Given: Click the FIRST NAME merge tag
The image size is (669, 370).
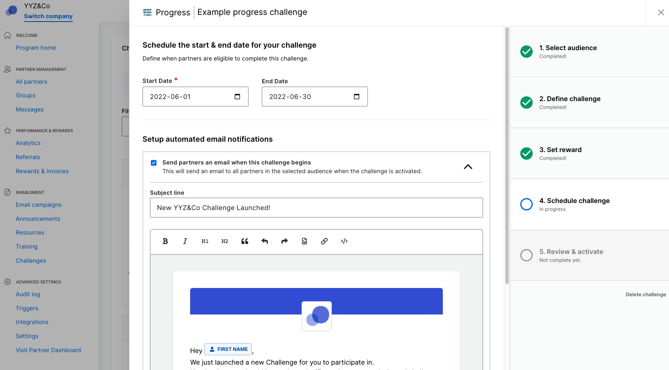Looking at the screenshot, I should point(228,349).
